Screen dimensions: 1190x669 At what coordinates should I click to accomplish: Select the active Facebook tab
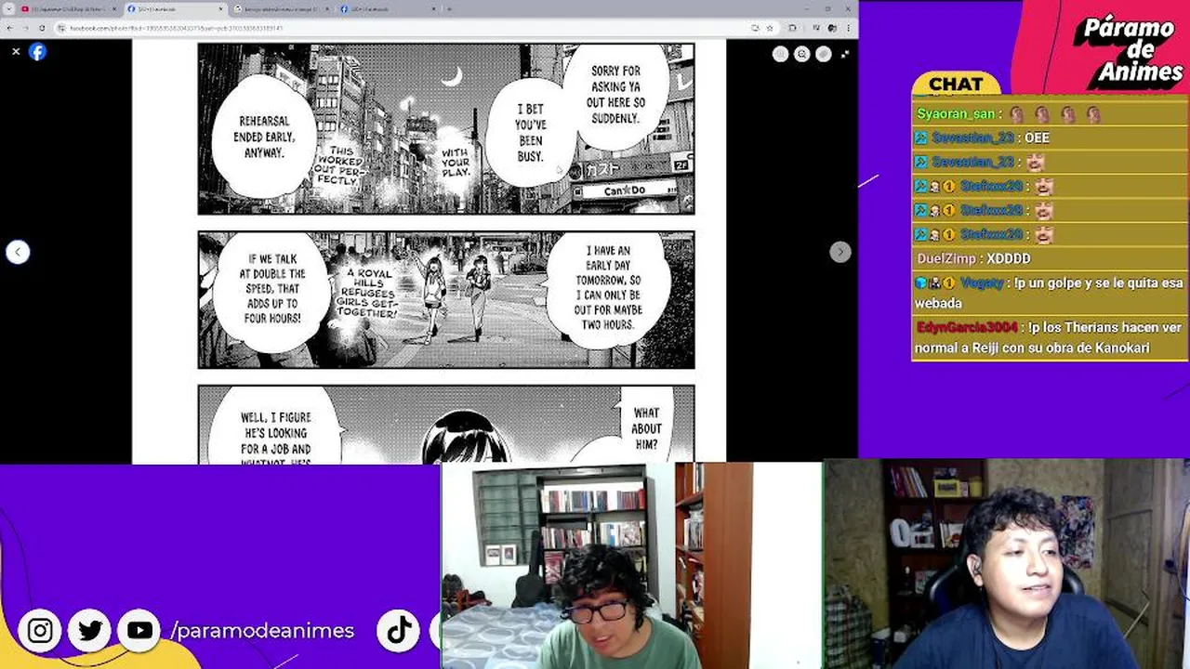pos(175,8)
